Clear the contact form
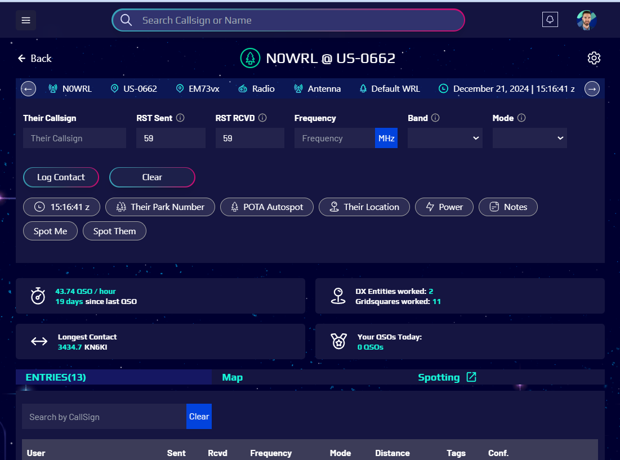Screen dimensions: 620x460 [x=152, y=177]
